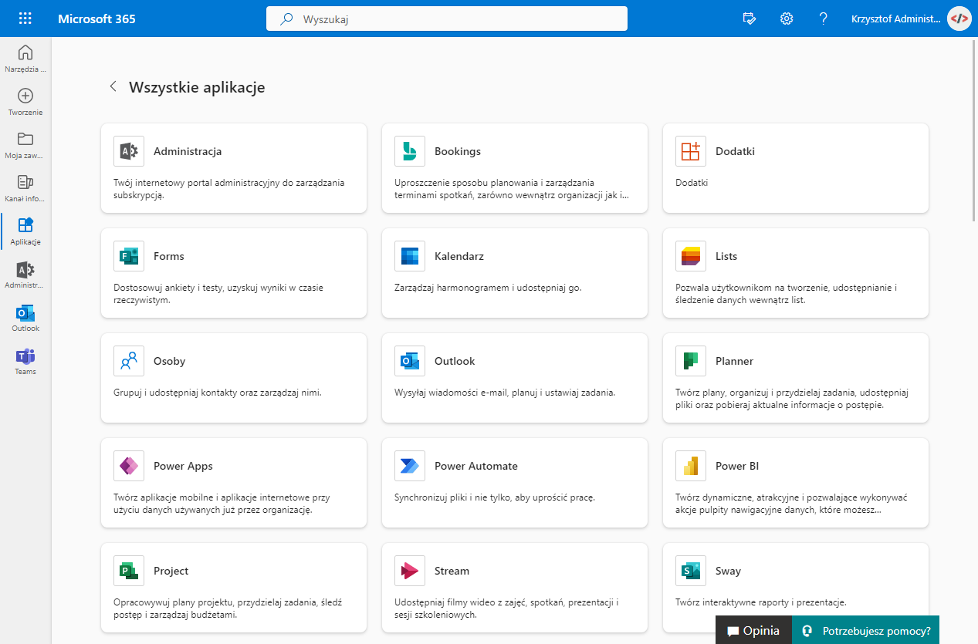
Task: Open Kanał informacyjny in sidebar
Action: coord(25,187)
